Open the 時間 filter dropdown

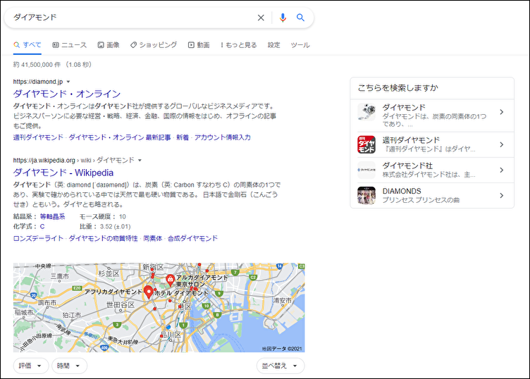[x=69, y=366]
